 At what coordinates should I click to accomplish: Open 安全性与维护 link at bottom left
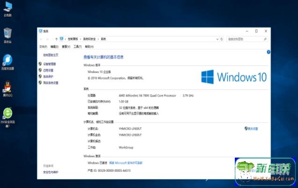[51, 172]
